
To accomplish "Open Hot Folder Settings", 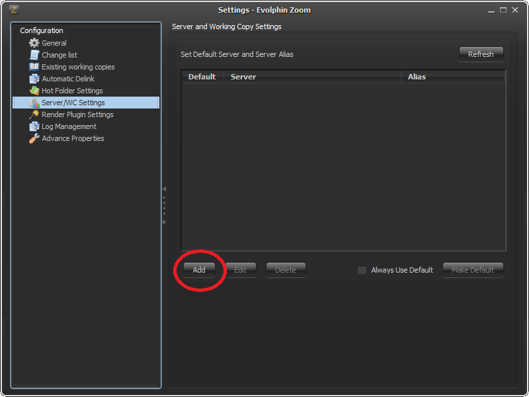I will (72, 91).
